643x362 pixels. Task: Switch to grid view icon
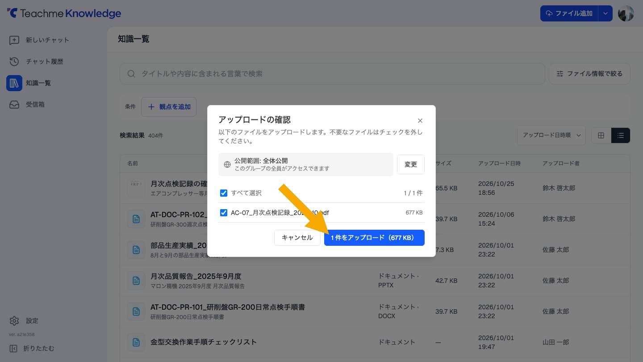click(x=601, y=135)
